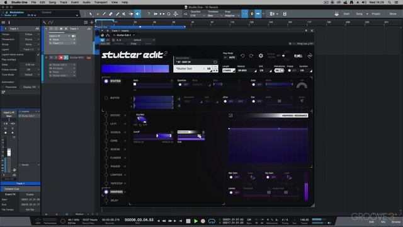The image size is (403, 227).
Task: Select the Eraser tool in toolbar
Action: tap(111, 14)
